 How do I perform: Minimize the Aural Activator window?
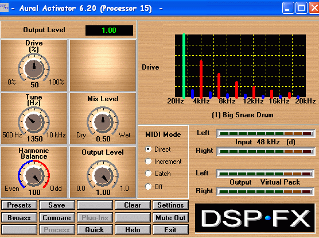click(x=288, y=8)
